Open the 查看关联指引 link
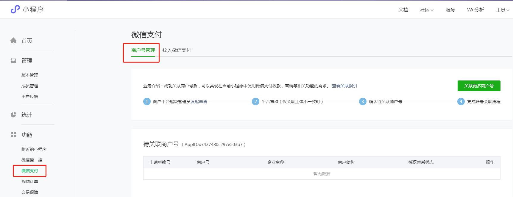The image size is (513, 197). pyautogui.click(x=344, y=86)
